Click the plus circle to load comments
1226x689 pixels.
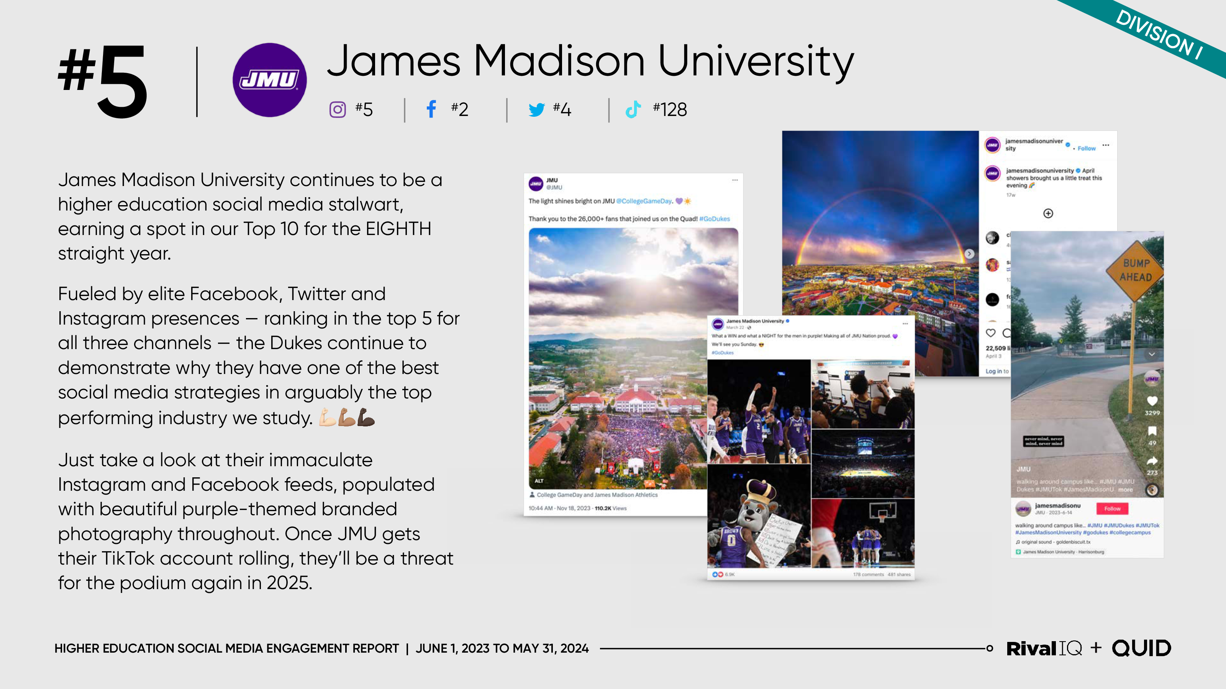pos(1048,214)
